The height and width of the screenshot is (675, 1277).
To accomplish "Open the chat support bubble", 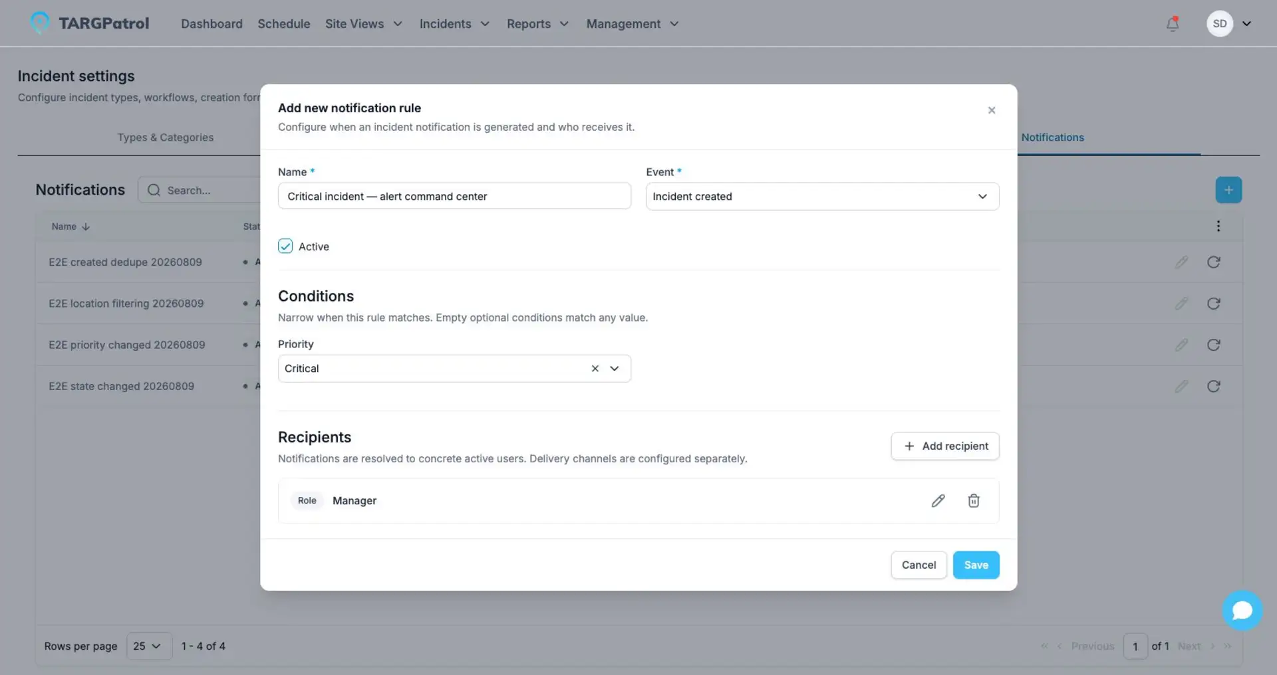I will point(1242,610).
